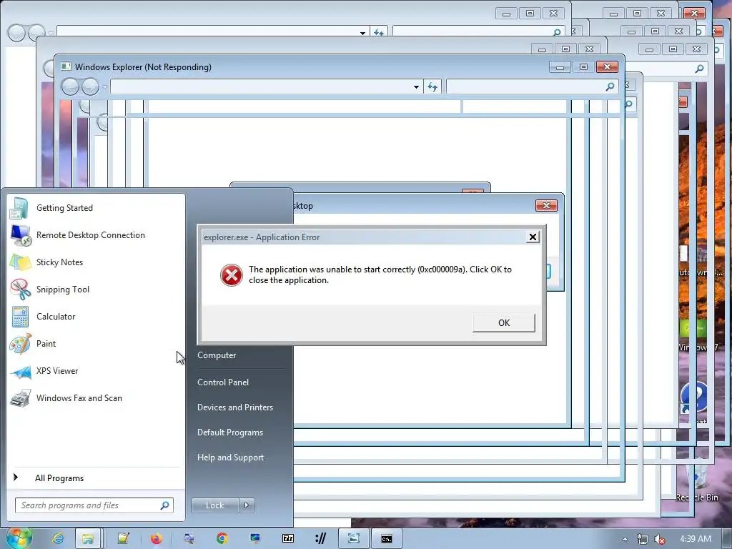Launch Remote Desktop Connection
The width and height of the screenshot is (732, 549).
click(x=96, y=234)
